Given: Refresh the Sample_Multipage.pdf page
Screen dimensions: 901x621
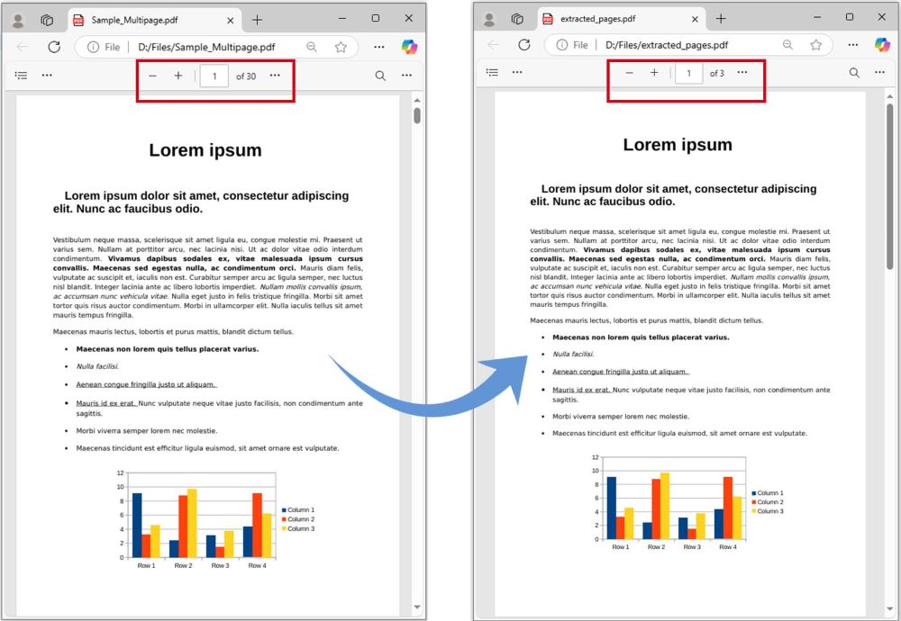Looking at the screenshot, I should pyautogui.click(x=54, y=47).
